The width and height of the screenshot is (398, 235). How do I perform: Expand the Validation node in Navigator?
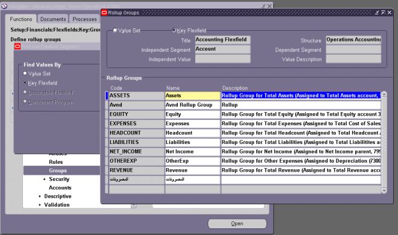(40, 205)
